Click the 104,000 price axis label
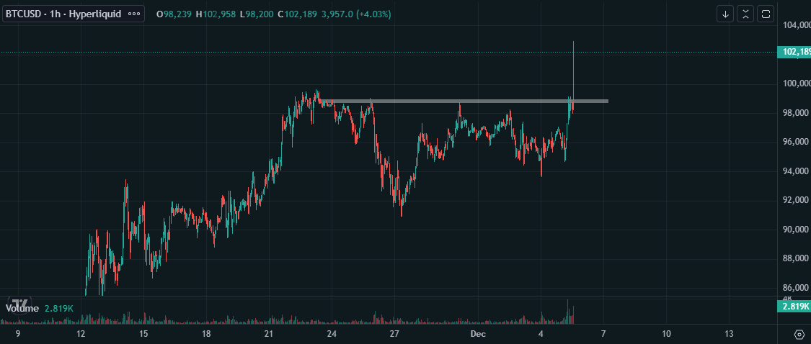Image resolution: width=811 pixels, height=344 pixels. [796, 24]
